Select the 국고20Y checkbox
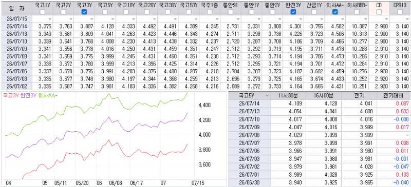Screen dimensions: 411x187 point(147,12)
